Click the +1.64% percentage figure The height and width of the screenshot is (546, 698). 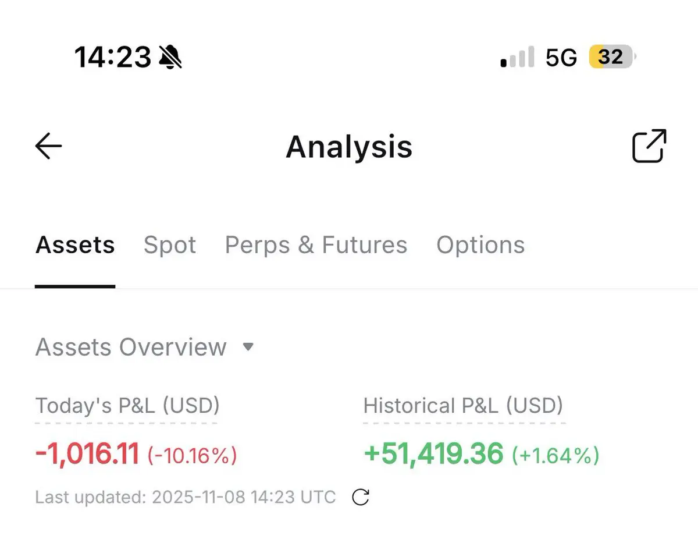click(555, 456)
